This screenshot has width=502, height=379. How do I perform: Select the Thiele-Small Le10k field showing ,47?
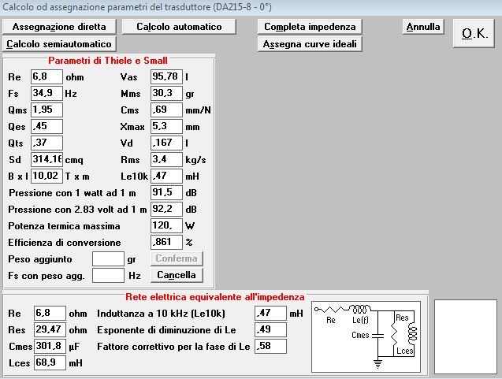pos(166,176)
